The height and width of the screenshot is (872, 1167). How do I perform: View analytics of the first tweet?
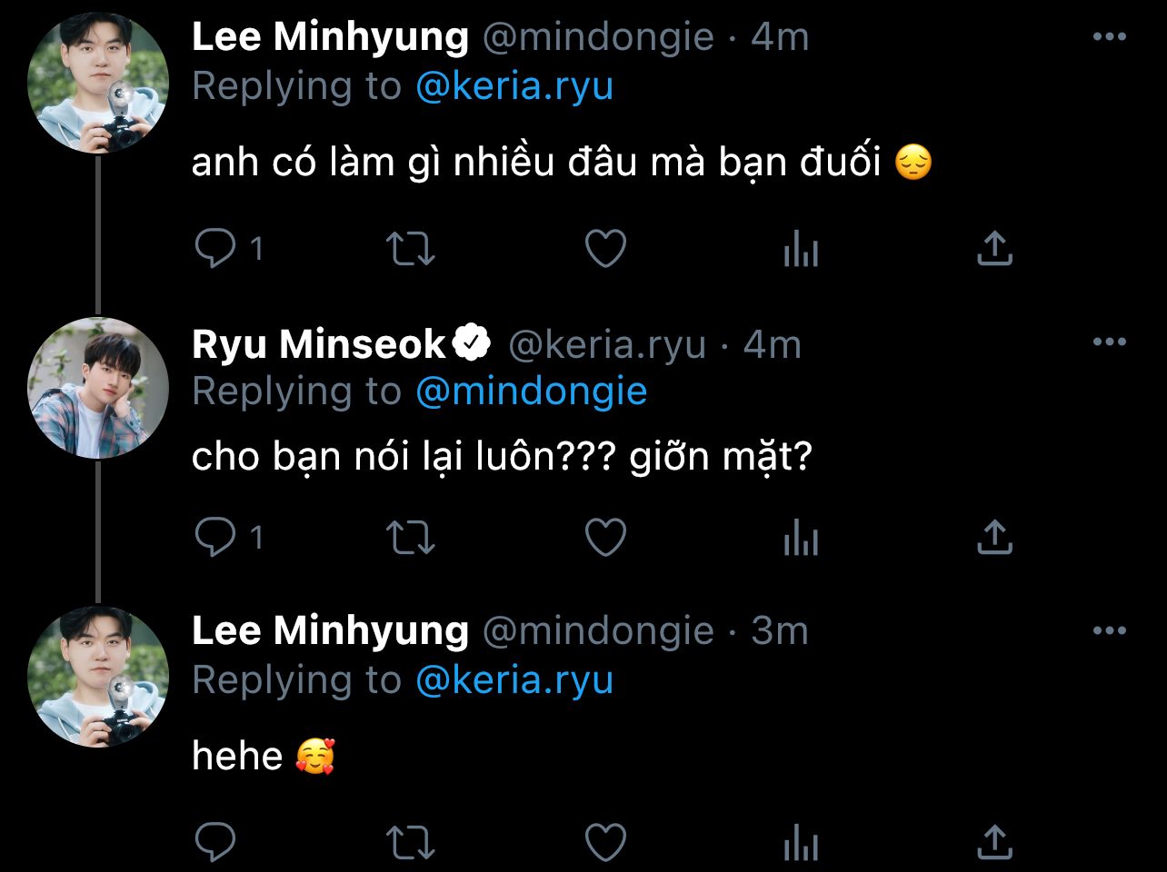click(x=801, y=248)
